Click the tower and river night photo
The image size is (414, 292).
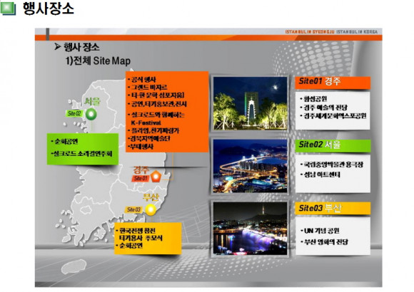(x=250, y=229)
